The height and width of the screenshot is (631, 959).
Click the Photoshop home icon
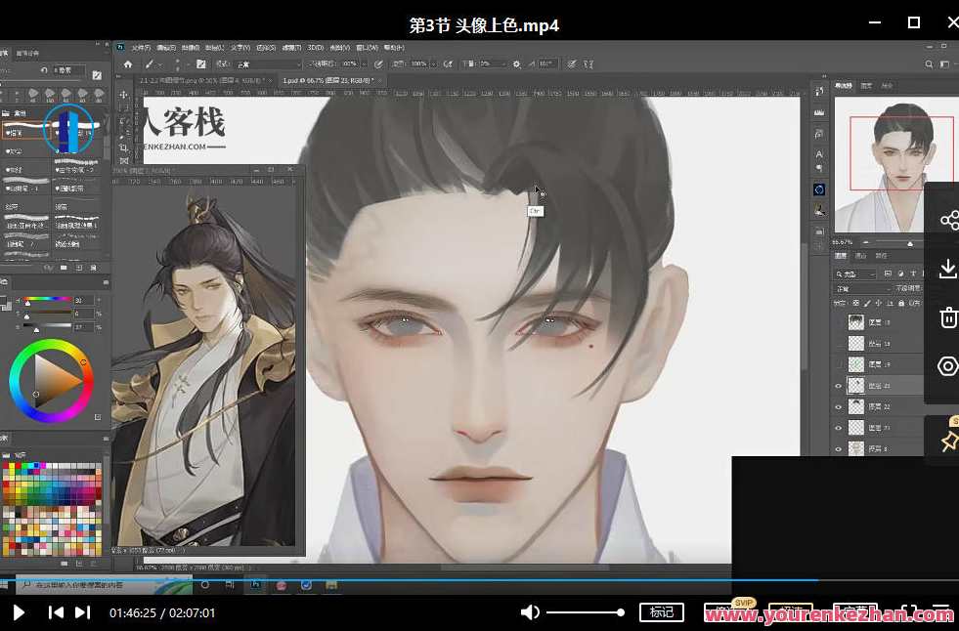tap(127, 63)
